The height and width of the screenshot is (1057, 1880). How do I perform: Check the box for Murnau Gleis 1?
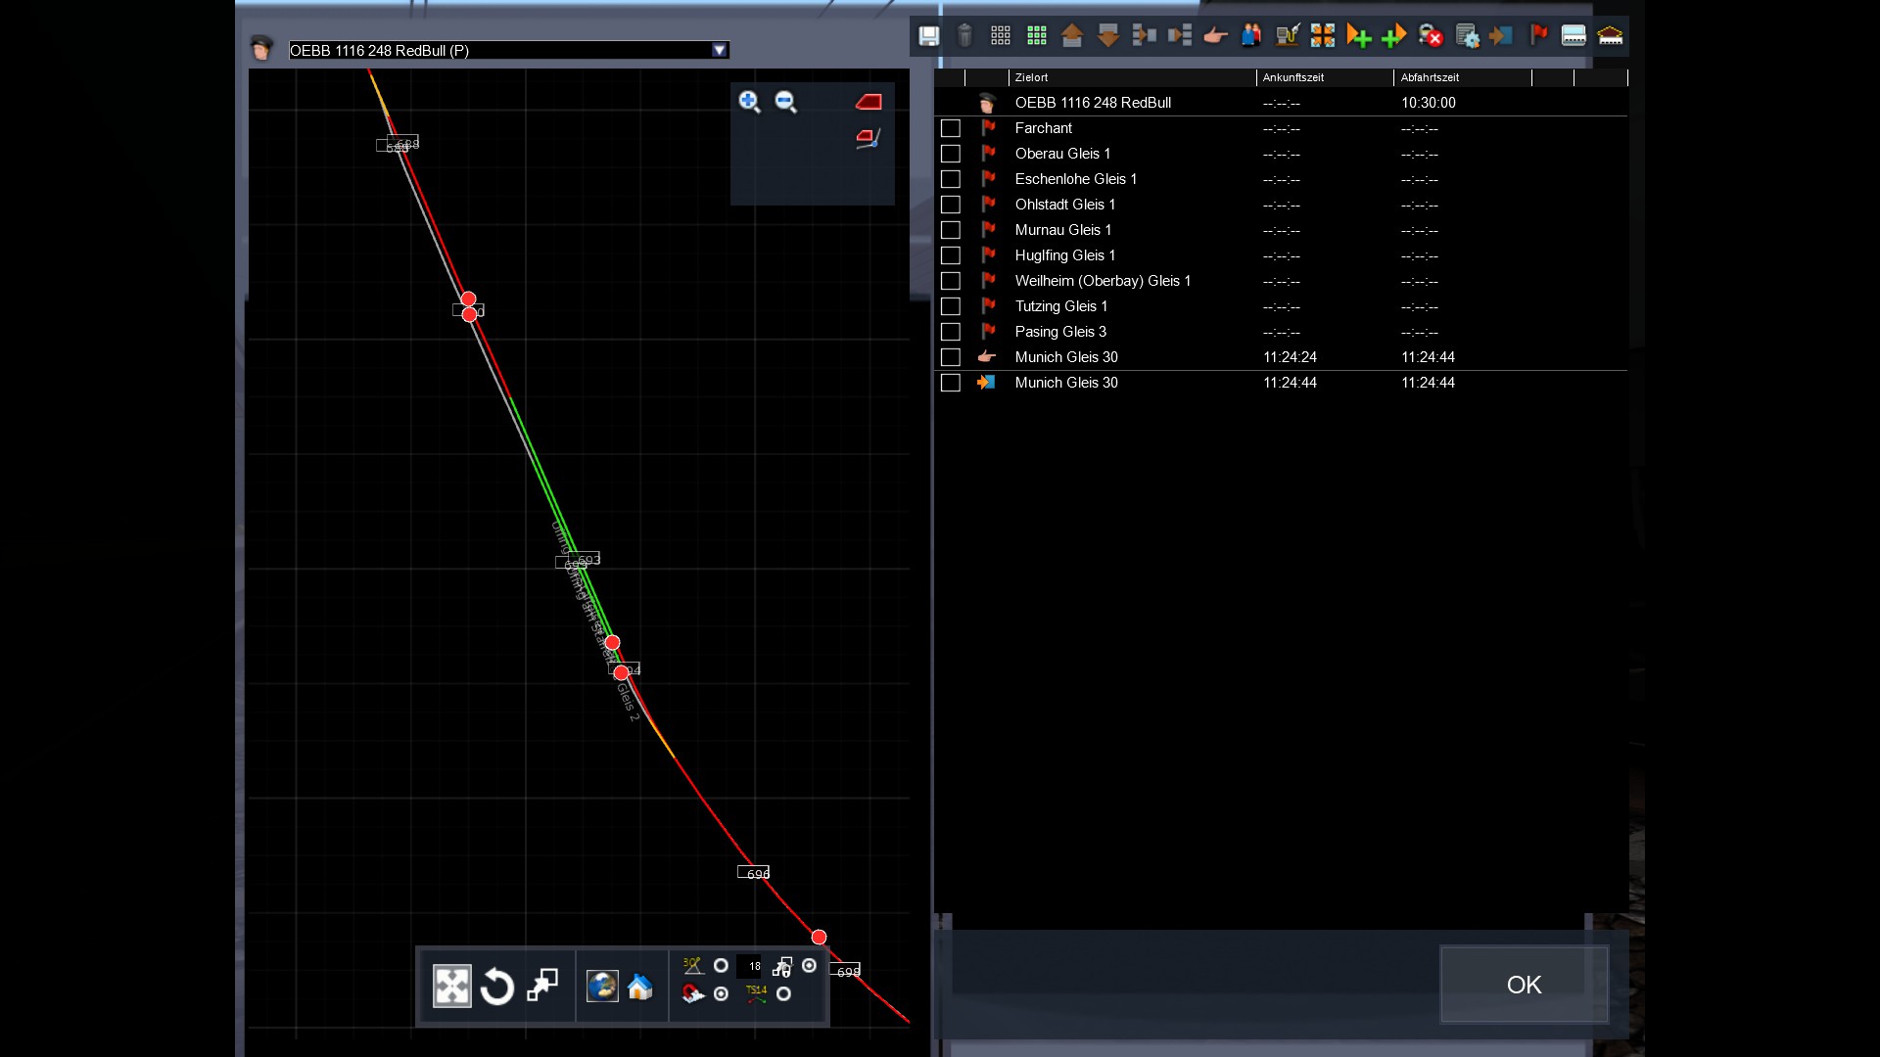pyautogui.click(x=950, y=230)
